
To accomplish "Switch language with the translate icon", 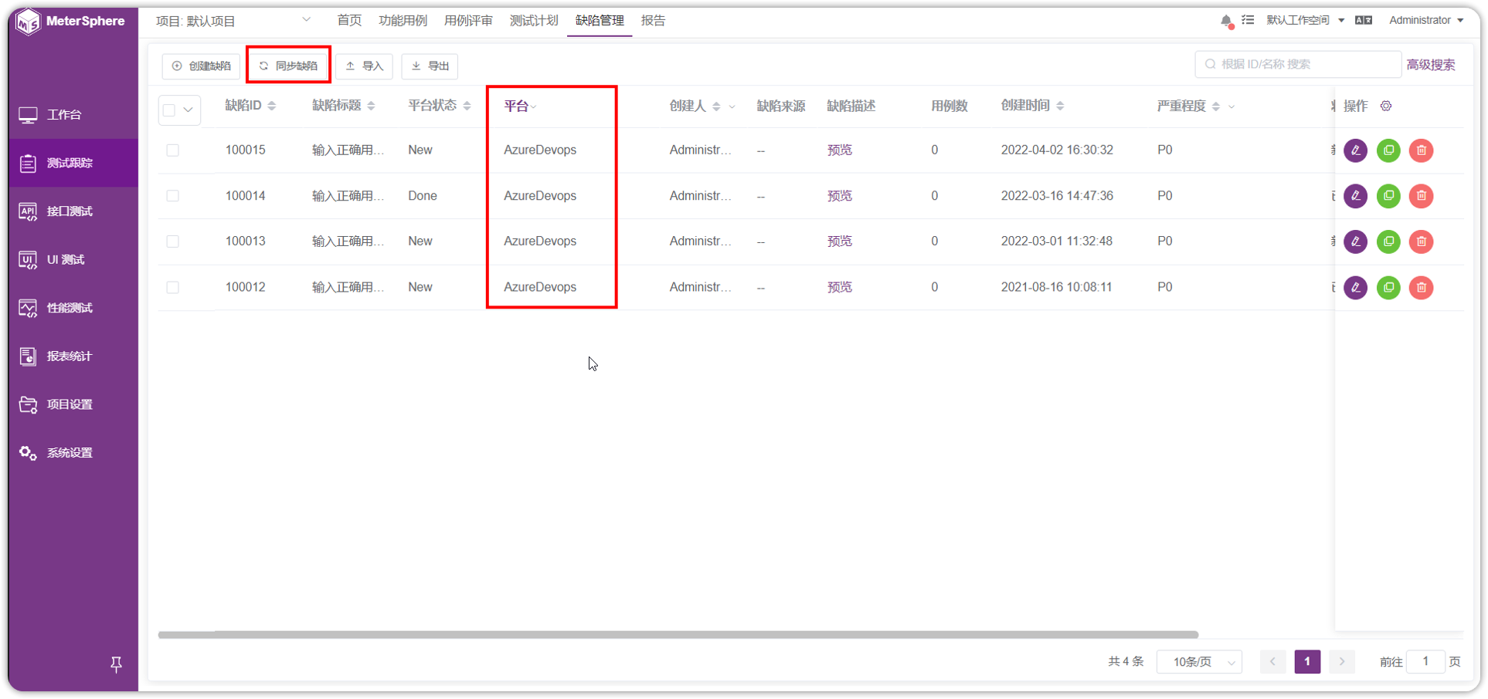I will (1364, 20).
